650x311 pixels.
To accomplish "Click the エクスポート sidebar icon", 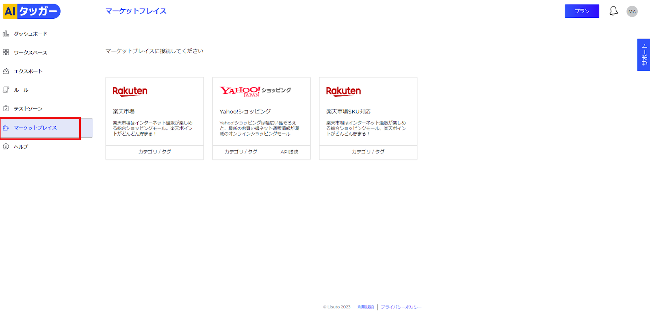I will click(6, 71).
